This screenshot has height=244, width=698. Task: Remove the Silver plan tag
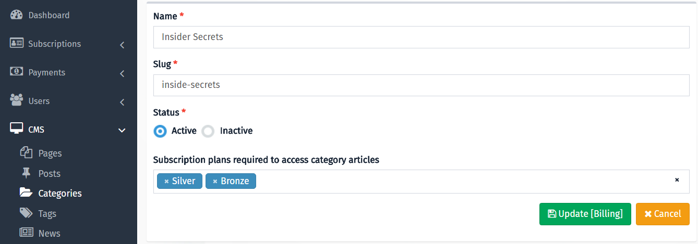166,181
